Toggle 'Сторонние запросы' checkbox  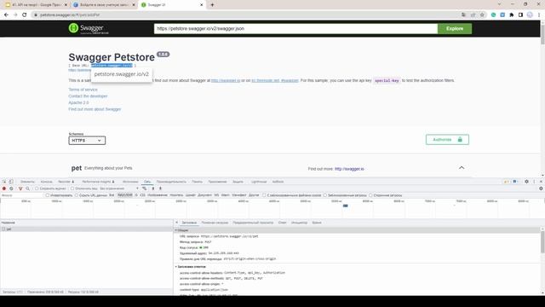[370, 195]
